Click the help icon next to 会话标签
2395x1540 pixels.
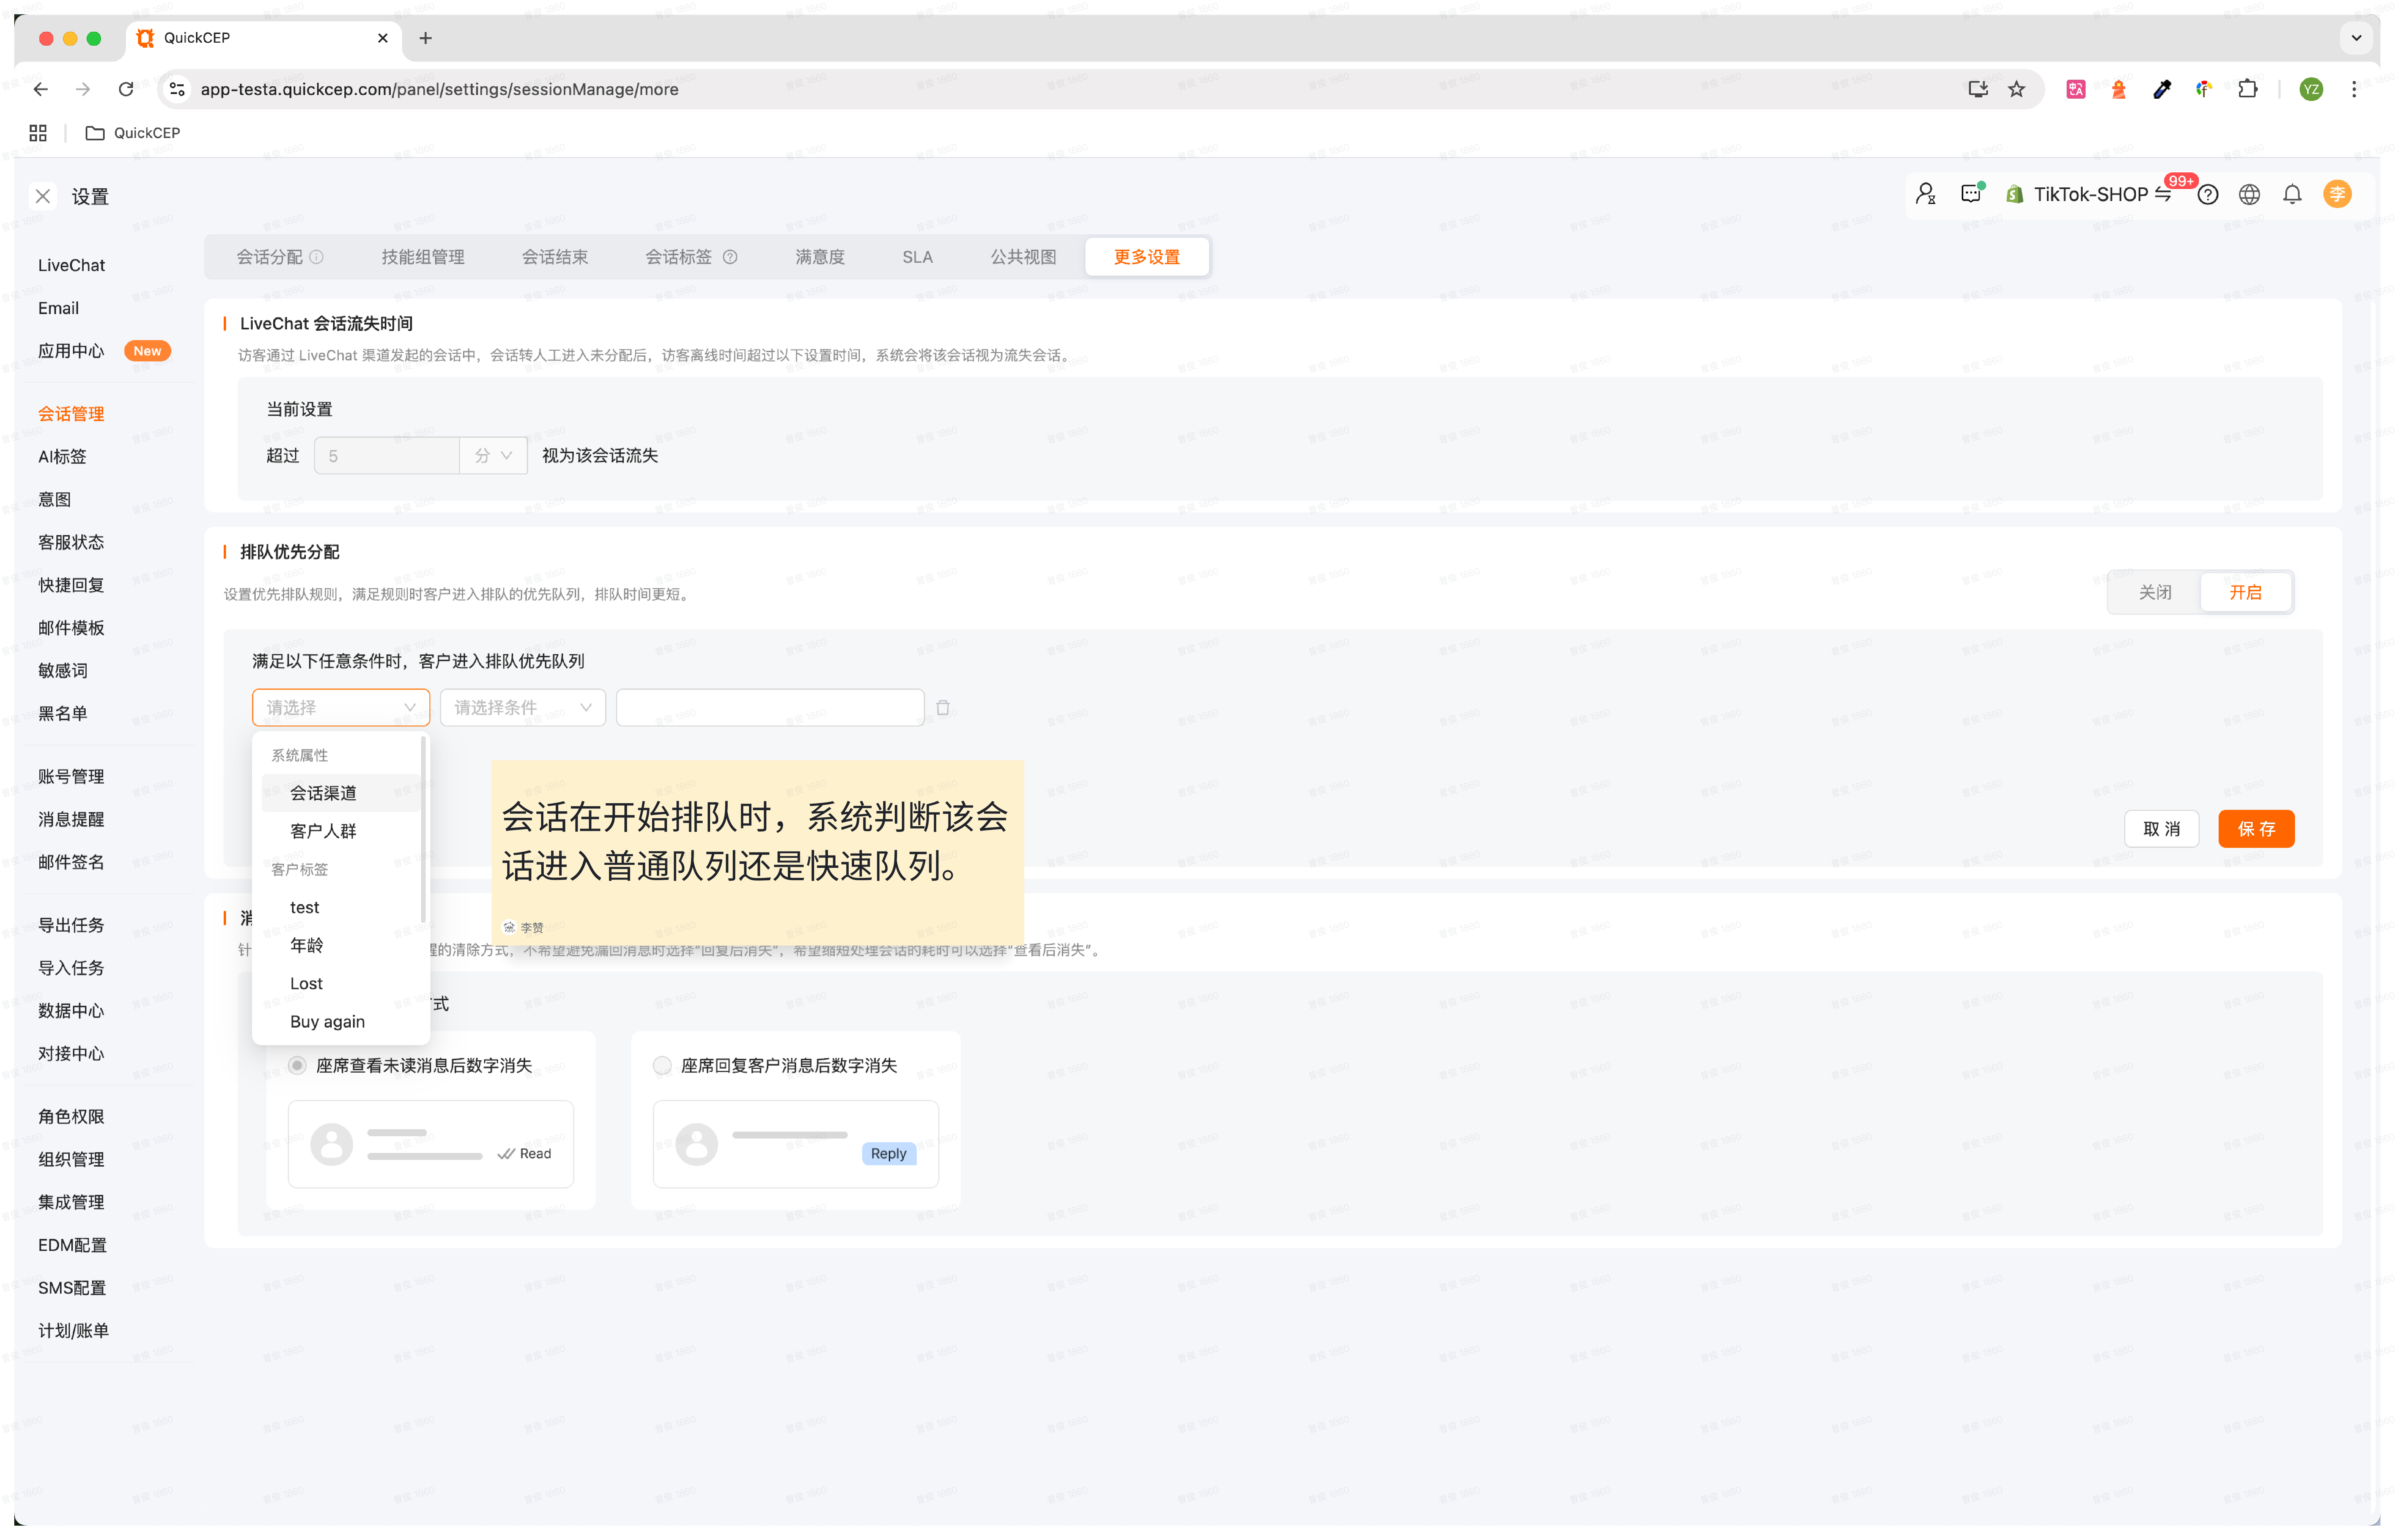pos(730,257)
